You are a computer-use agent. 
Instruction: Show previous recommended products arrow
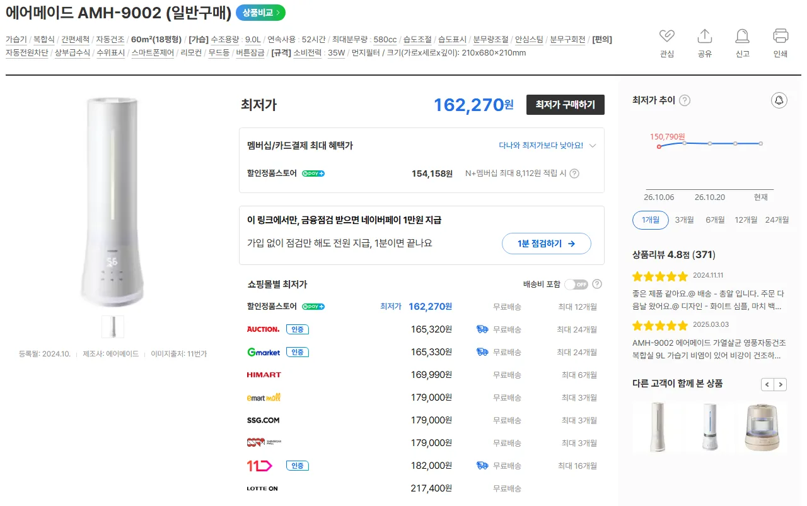coord(767,384)
